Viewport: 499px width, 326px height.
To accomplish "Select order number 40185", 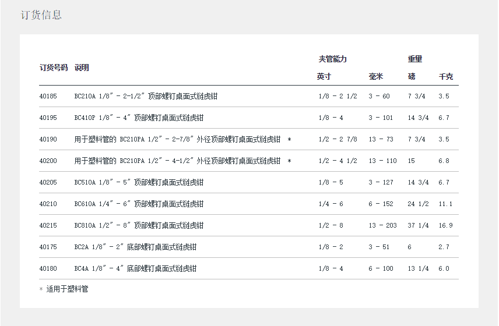I will [x=48, y=96].
